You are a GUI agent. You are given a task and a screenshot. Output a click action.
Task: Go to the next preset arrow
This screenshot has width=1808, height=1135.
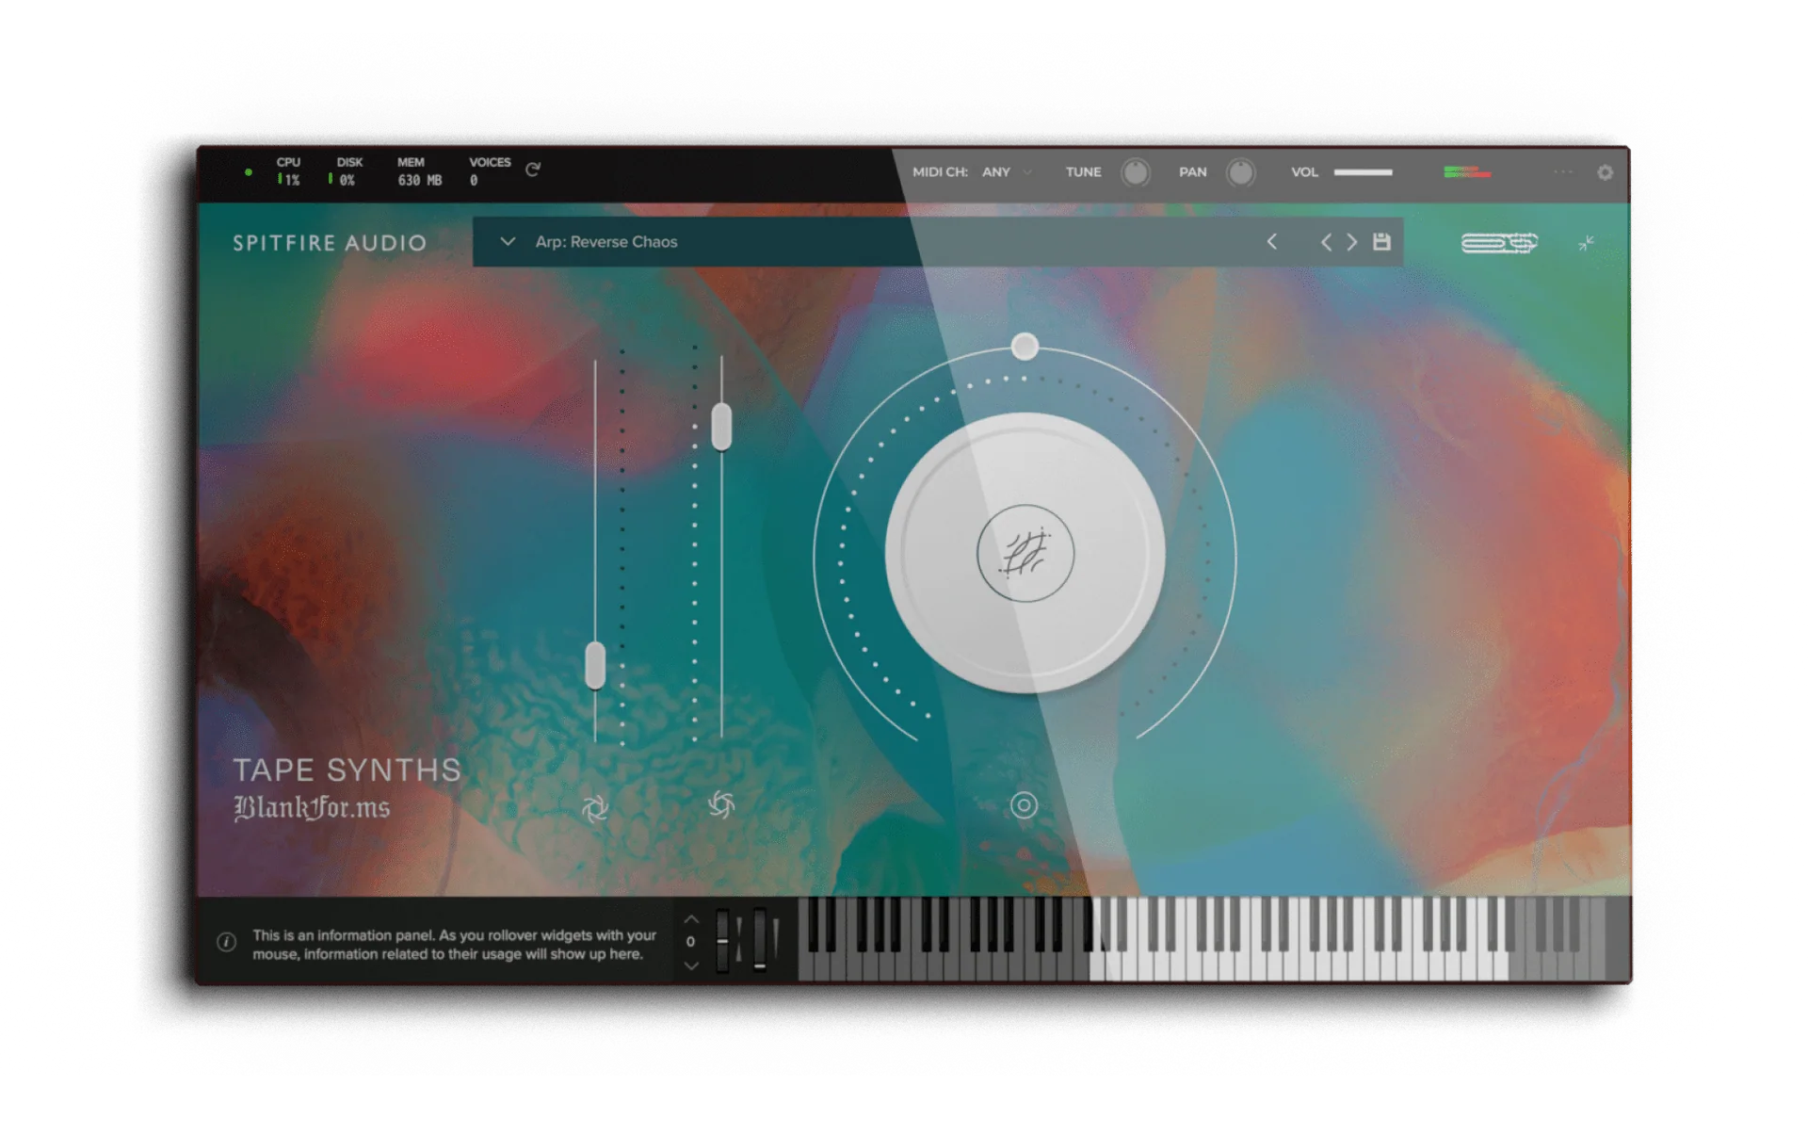point(1352,242)
